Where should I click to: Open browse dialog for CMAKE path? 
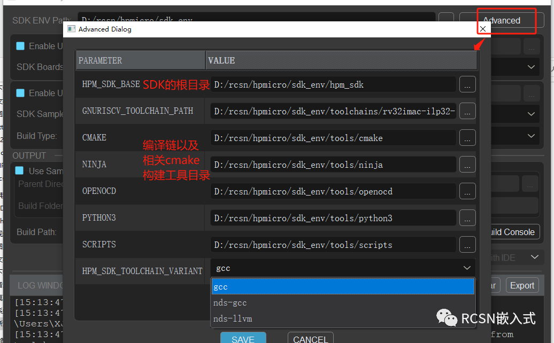[x=467, y=138]
